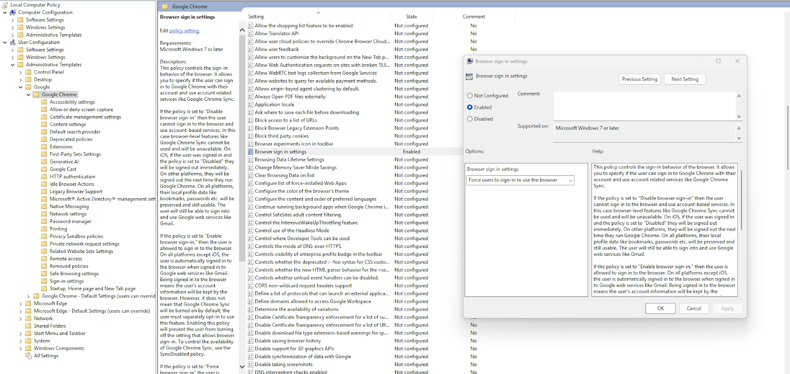Select the 'Always Open PDF files externally' setting
Image resolution: width=790 pixels, height=374 pixels.
tap(290, 97)
